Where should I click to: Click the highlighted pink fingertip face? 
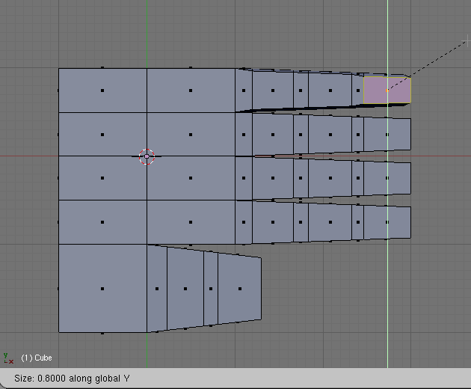click(x=387, y=91)
